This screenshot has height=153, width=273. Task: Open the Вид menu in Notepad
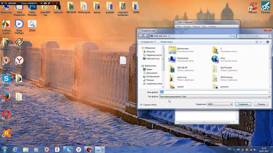click(204, 26)
